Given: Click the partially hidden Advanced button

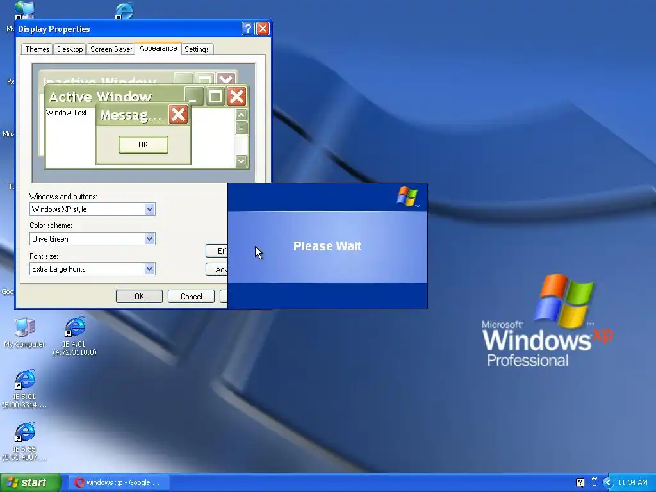Looking at the screenshot, I should [x=217, y=270].
